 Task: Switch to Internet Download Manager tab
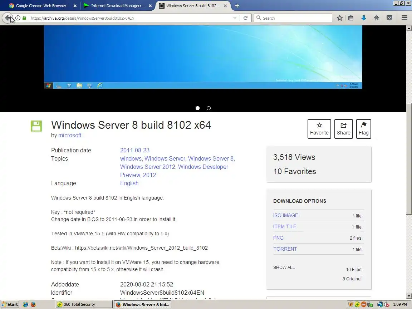pos(118,5)
